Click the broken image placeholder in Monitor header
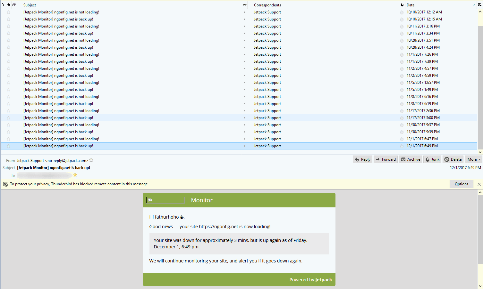Viewport: 483px width, 289px height. coord(165,200)
